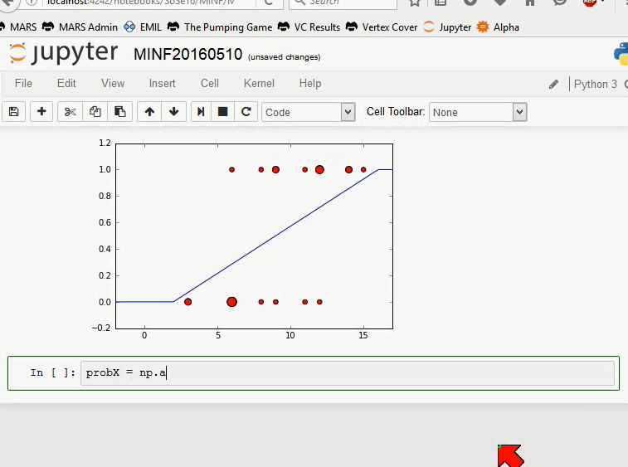The width and height of the screenshot is (628, 467).
Task: Open the Jupyter bookmark
Action: (447, 27)
